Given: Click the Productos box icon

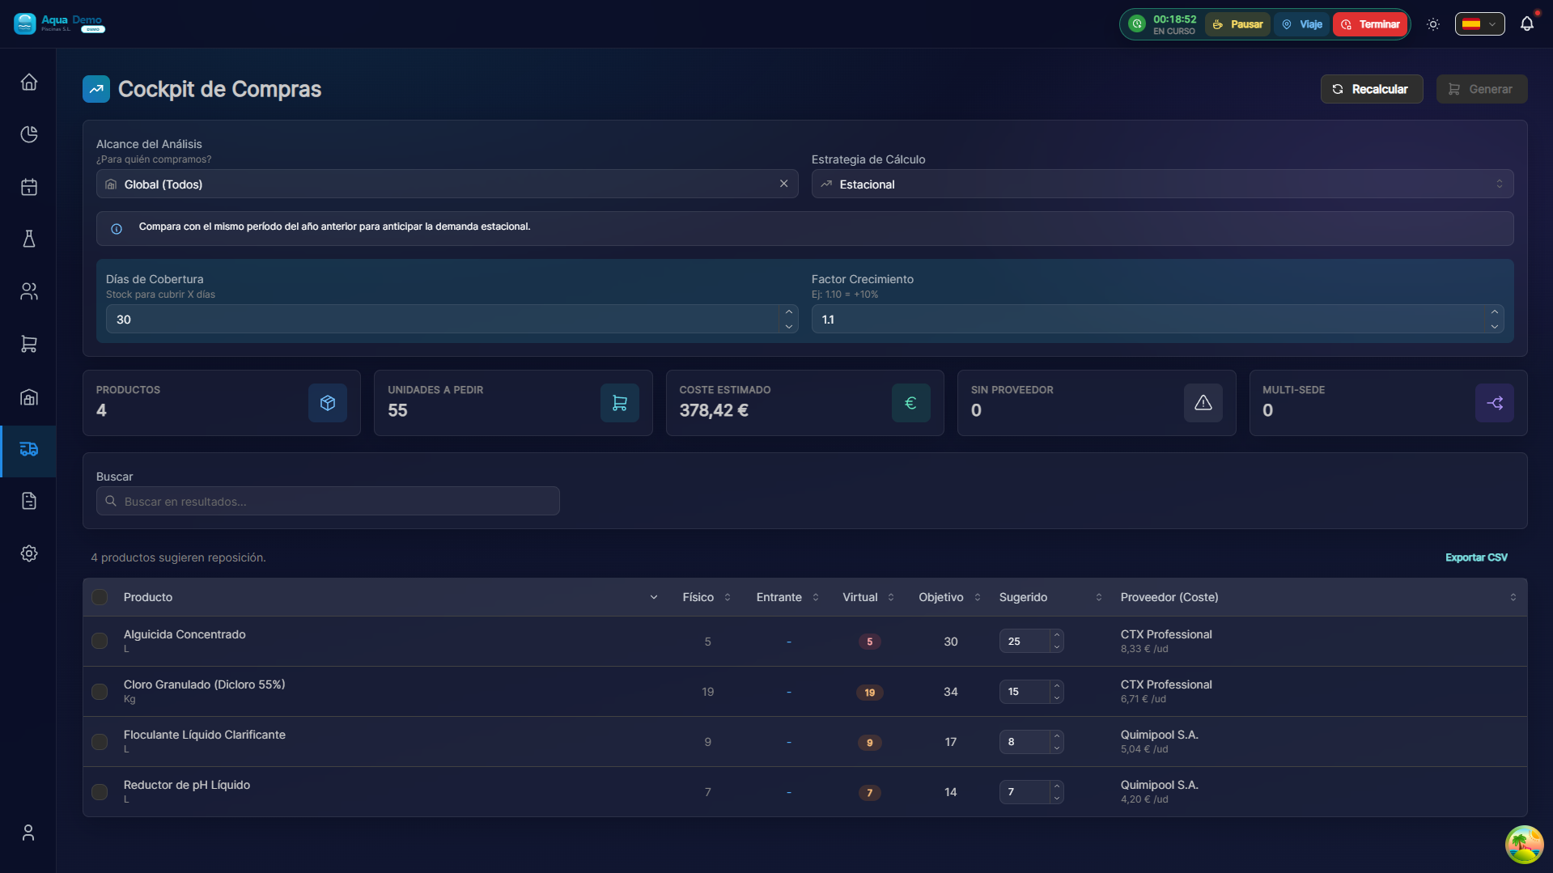Looking at the screenshot, I should coord(328,403).
